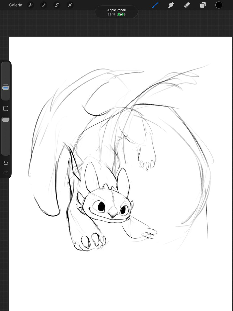The width and height of the screenshot is (233, 311).
Task: Undo the last stroke
Action: (x=6, y=163)
